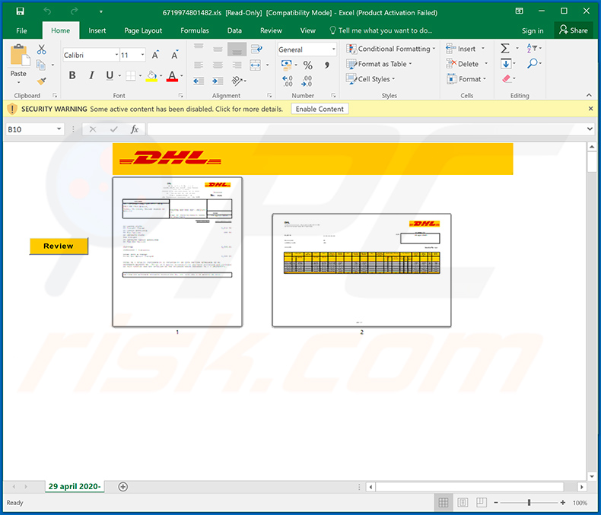Click the Orientation text angle icon
This screenshot has height=515, width=601.
click(x=237, y=81)
